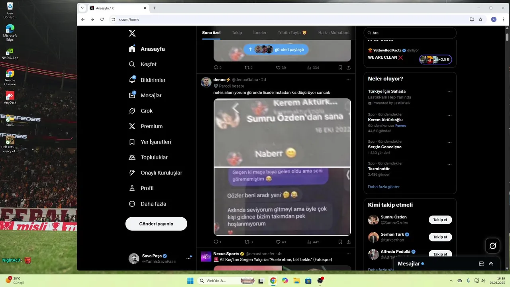510x287 pixels.
Task: Click Daha fazla göster under trends
Action: [x=384, y=187]
